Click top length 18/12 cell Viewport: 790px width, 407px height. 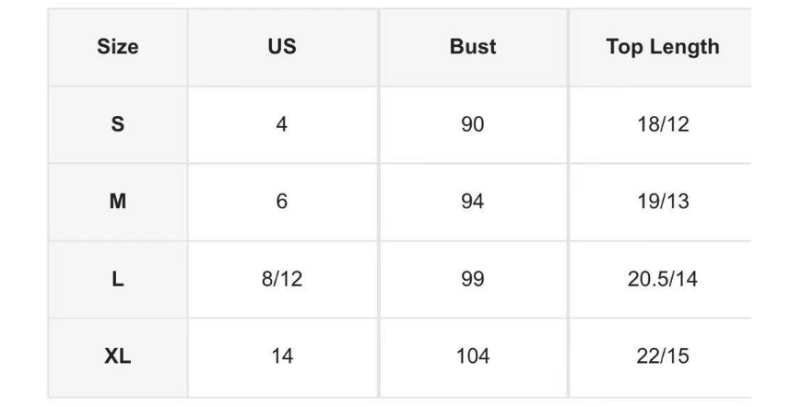[x=662, y=125]
